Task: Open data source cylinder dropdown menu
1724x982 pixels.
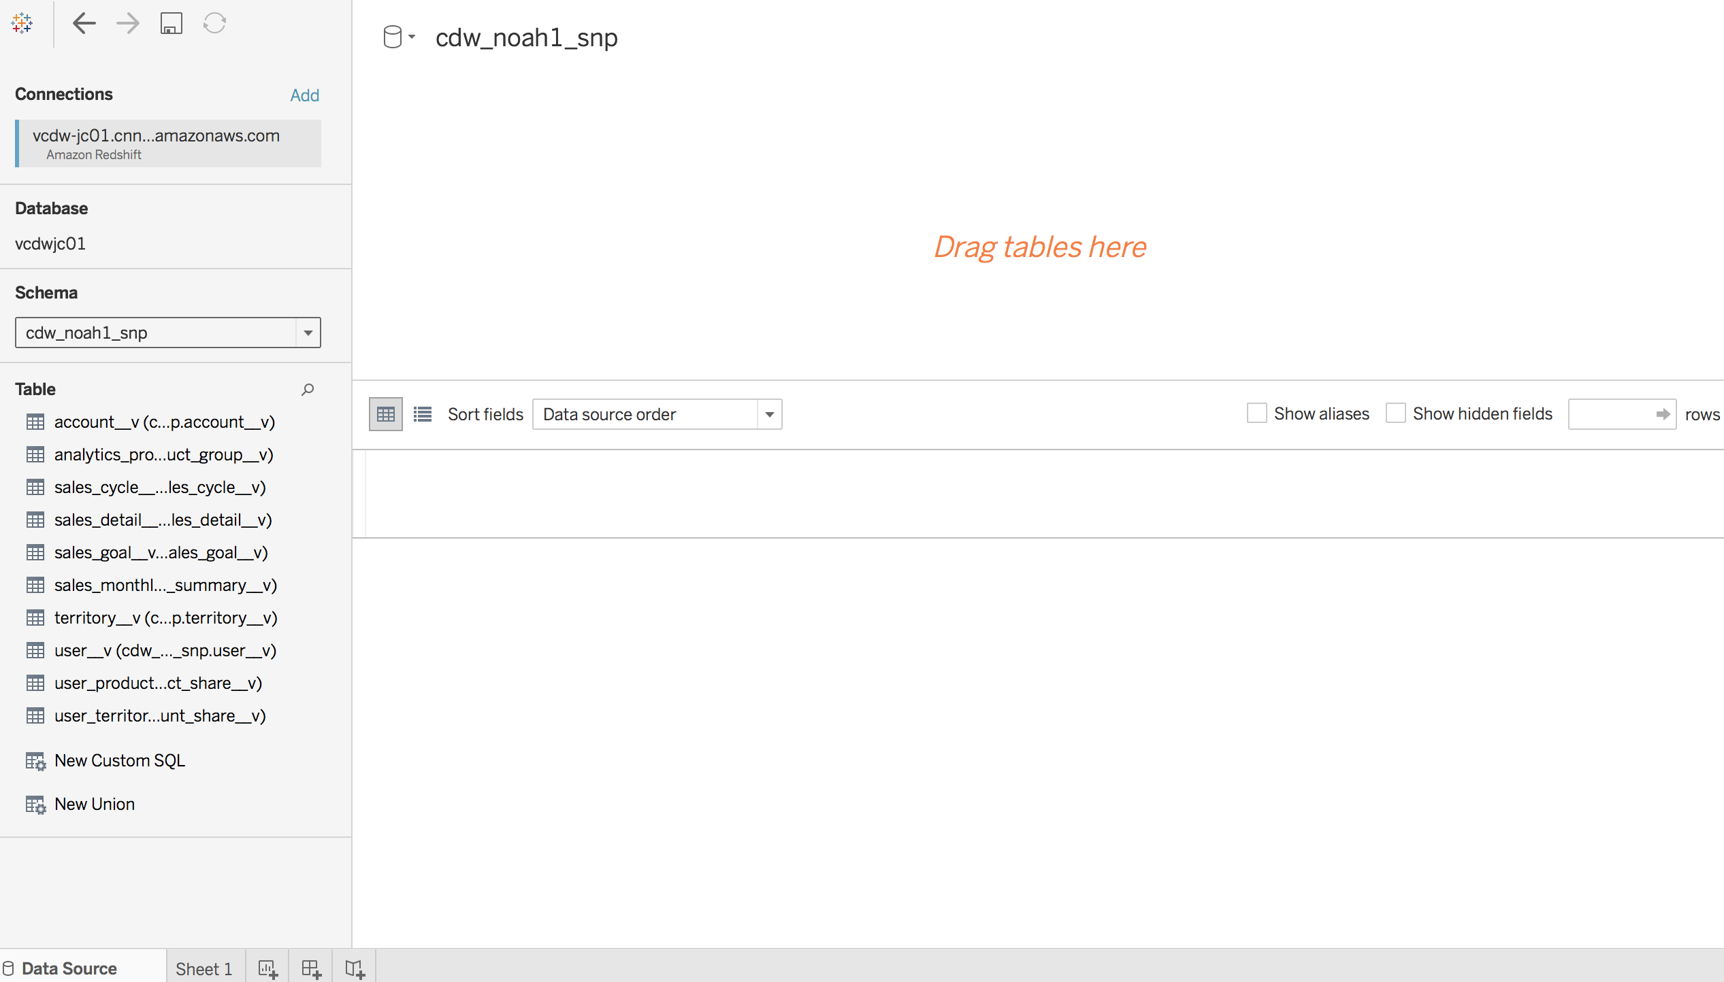Action: [x=398, y=37]
